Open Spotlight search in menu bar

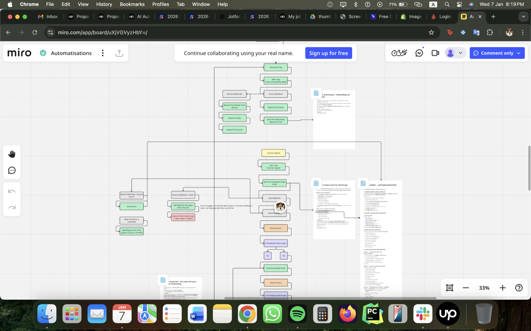[x=447, y=4]
